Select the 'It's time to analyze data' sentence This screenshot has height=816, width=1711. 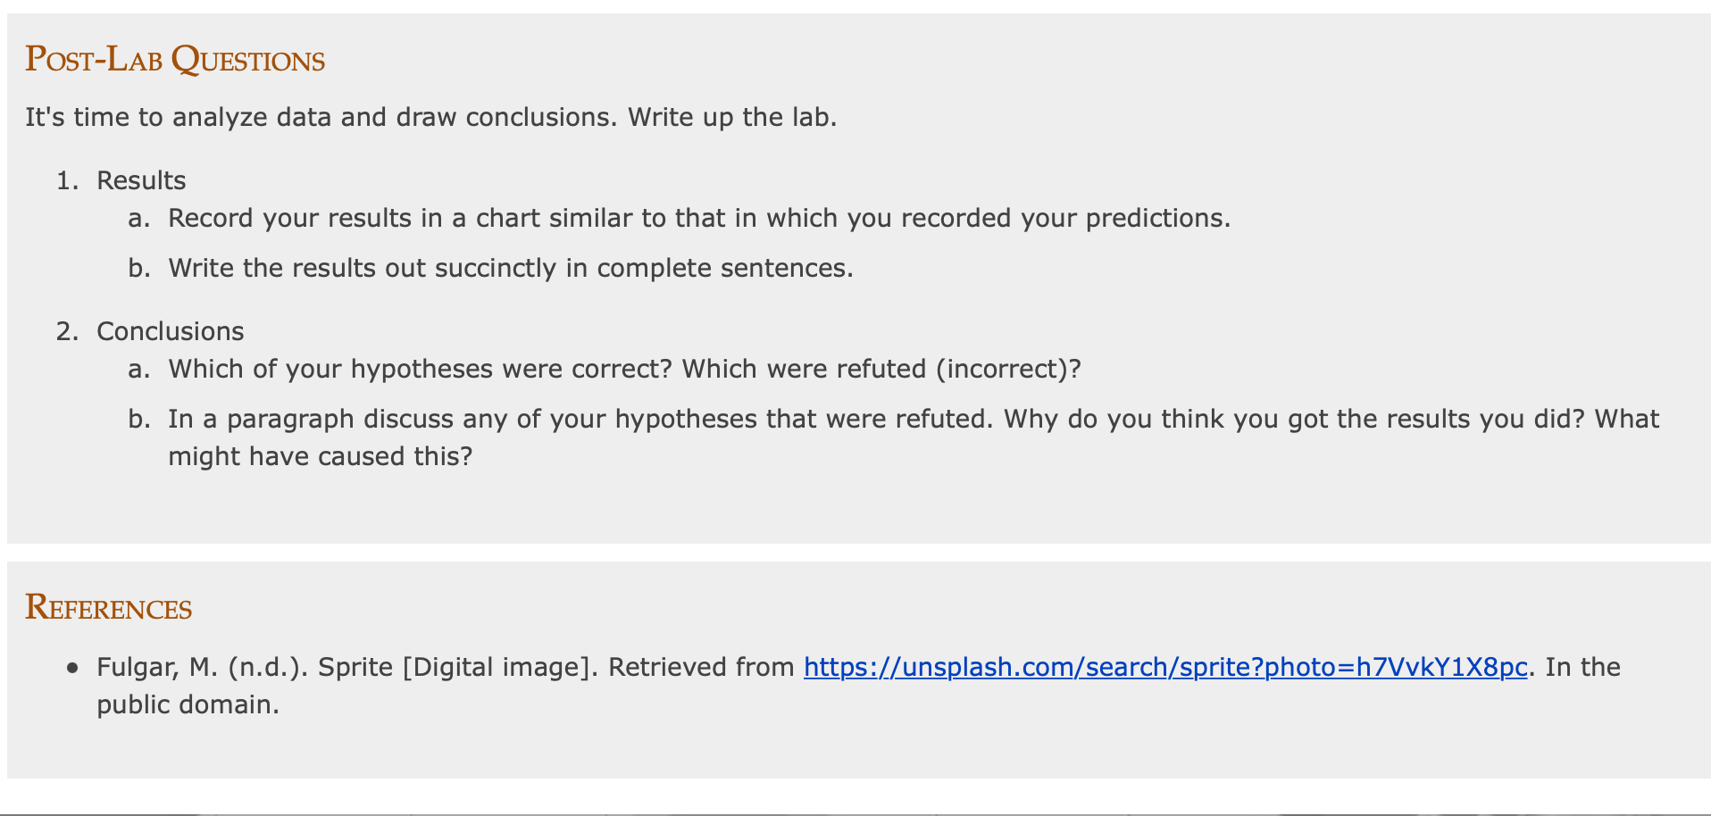coord(321,117)
